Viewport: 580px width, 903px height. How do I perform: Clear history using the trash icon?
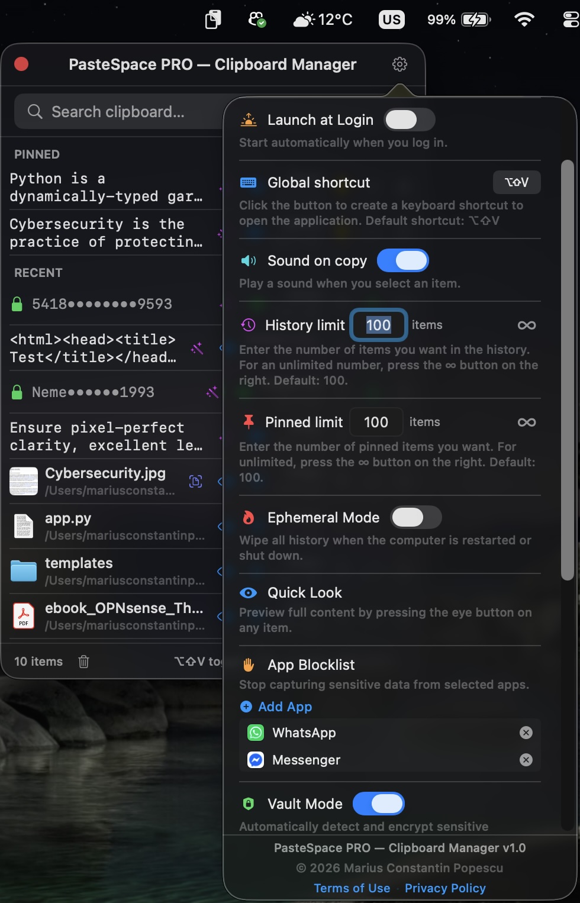coord(83,662)
